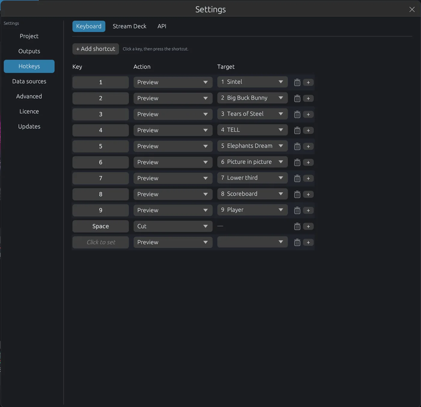This screenshot has height=407, width=421.
Task: Click the key 1 binding button
Action: point(101,82)
